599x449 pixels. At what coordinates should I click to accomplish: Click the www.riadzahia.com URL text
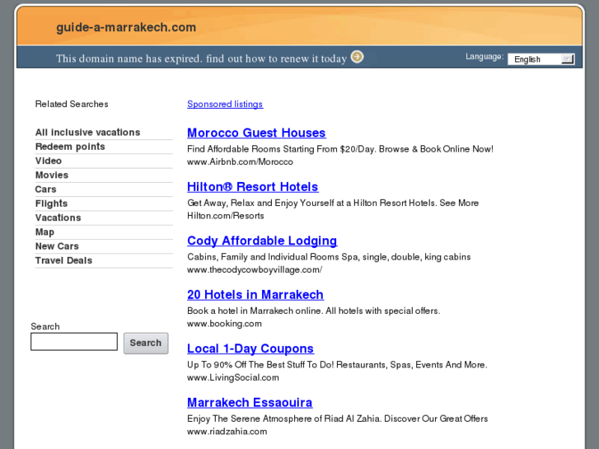227,432
